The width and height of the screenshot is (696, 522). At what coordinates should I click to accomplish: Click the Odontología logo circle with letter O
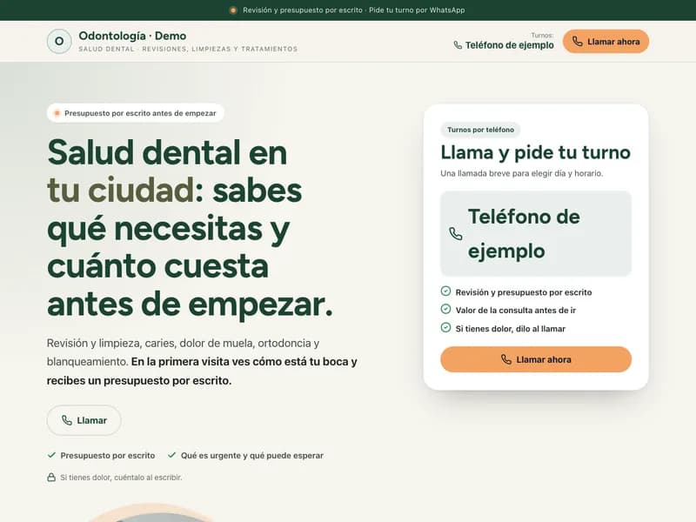59,41
